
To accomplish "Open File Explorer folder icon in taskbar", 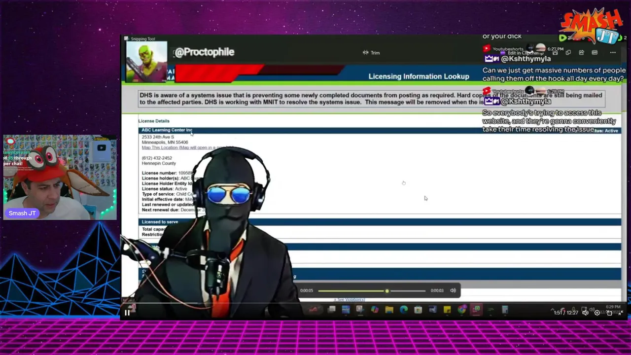I will tap(389, 310).
